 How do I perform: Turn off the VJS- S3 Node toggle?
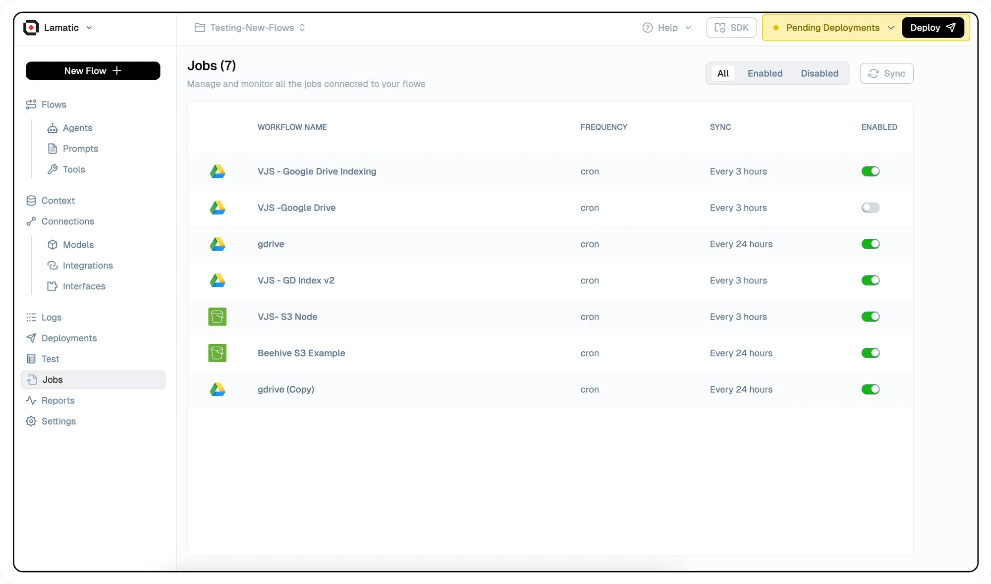click(x=870, y=317)
